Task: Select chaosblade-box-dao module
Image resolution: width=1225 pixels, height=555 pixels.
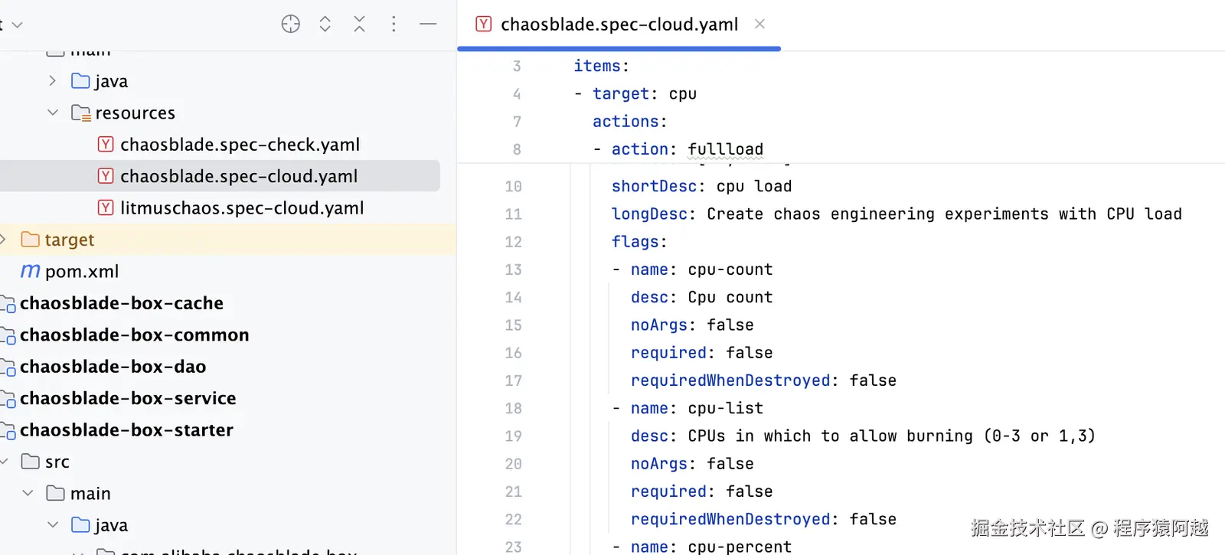Action: click(113, 367)
